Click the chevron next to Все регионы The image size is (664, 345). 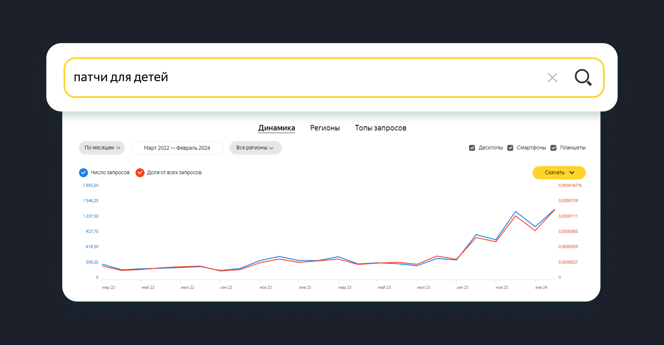271,148
